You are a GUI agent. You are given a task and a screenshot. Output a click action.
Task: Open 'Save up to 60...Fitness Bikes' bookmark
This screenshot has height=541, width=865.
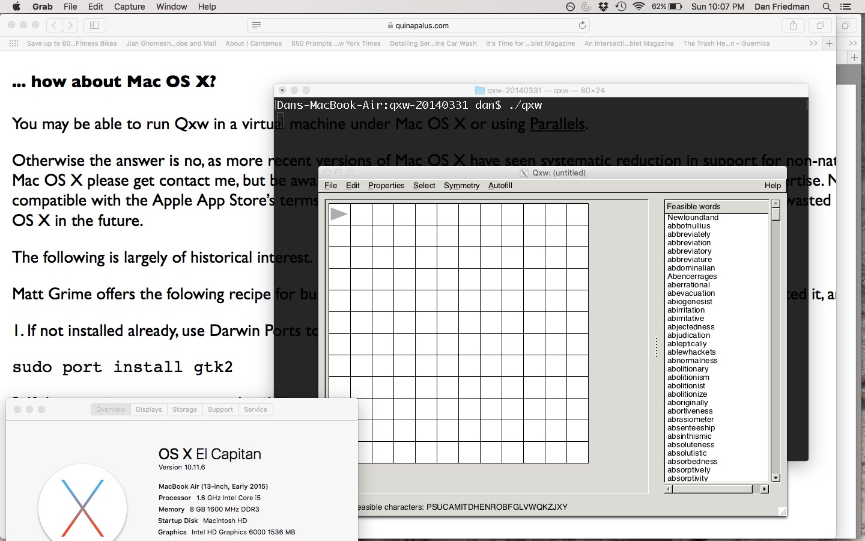(x=72, y=43)
